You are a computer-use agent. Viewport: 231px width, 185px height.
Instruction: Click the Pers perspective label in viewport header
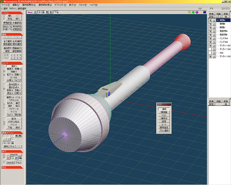pos(30,12)
